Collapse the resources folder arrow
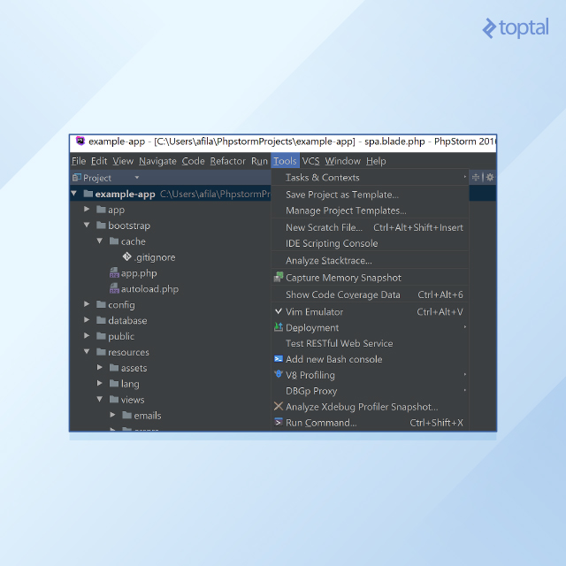The height and width of the screenshot is (566, 566). pyautogui.click(x=87, y=351)
